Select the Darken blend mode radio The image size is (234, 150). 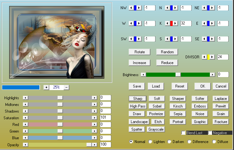169,142
